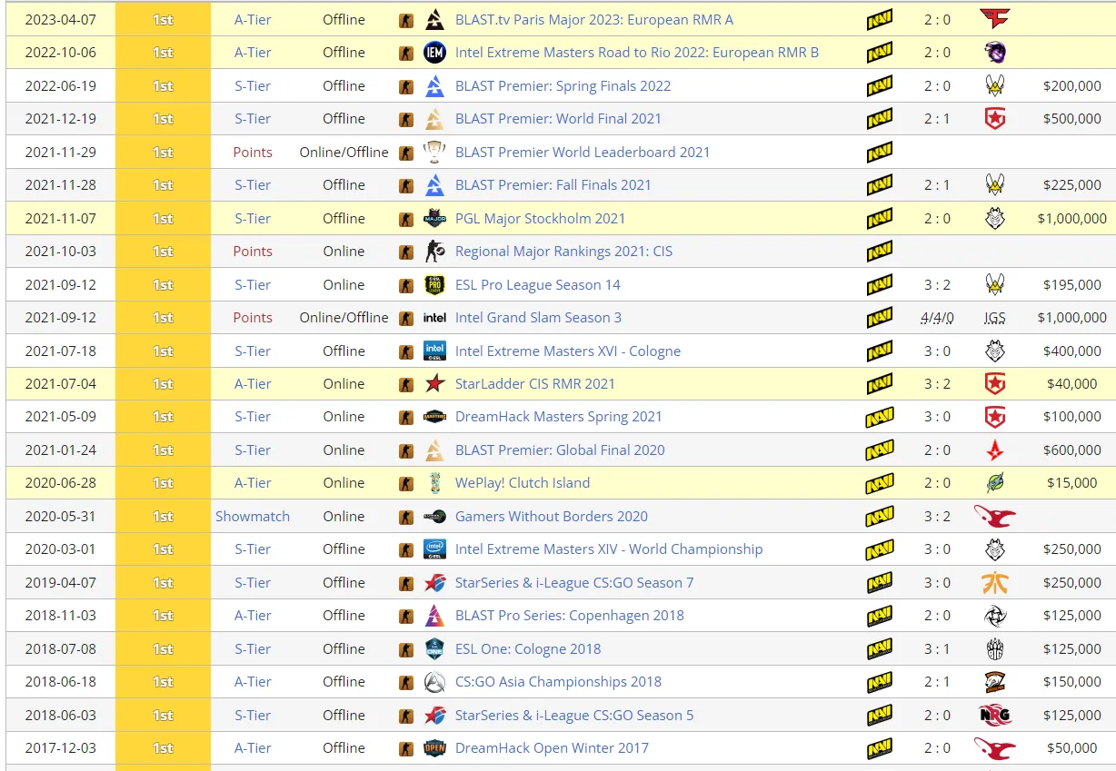Click Showmatch tier link in 2020-05-31 row
This screenshot has width=1116, height=771.
[253, 516]
